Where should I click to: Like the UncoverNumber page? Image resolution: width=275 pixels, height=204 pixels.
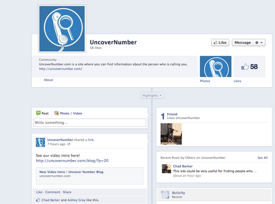click(220, 42)
